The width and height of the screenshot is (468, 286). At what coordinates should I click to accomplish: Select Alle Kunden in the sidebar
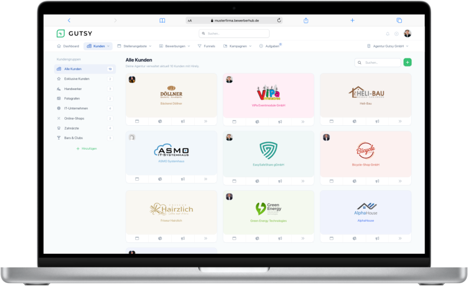tap(85, 69)
